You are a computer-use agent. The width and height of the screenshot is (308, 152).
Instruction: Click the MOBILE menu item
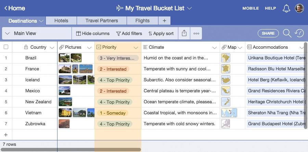click(251, 8)
